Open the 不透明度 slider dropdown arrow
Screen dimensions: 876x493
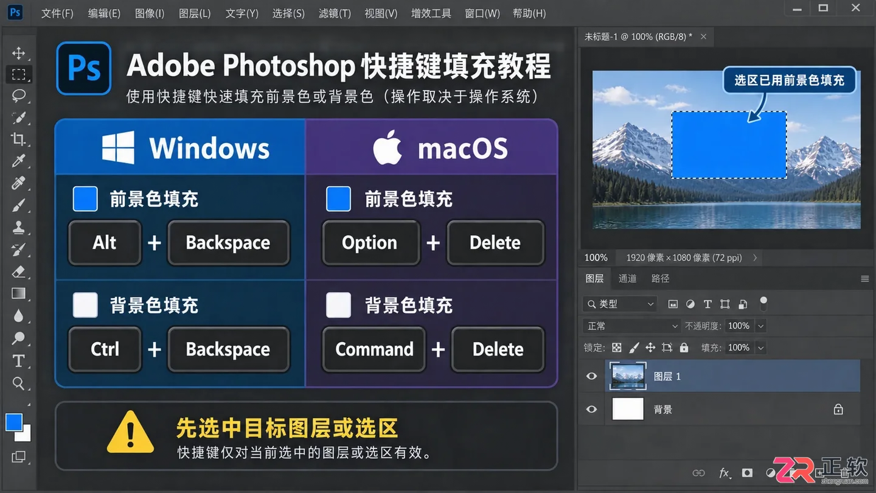pos(760,326)
